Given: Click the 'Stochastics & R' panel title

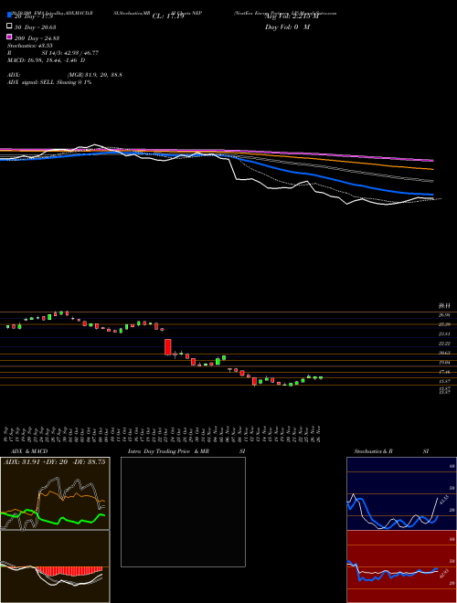Looking at the screenshot, I should [x=374, y=451].
